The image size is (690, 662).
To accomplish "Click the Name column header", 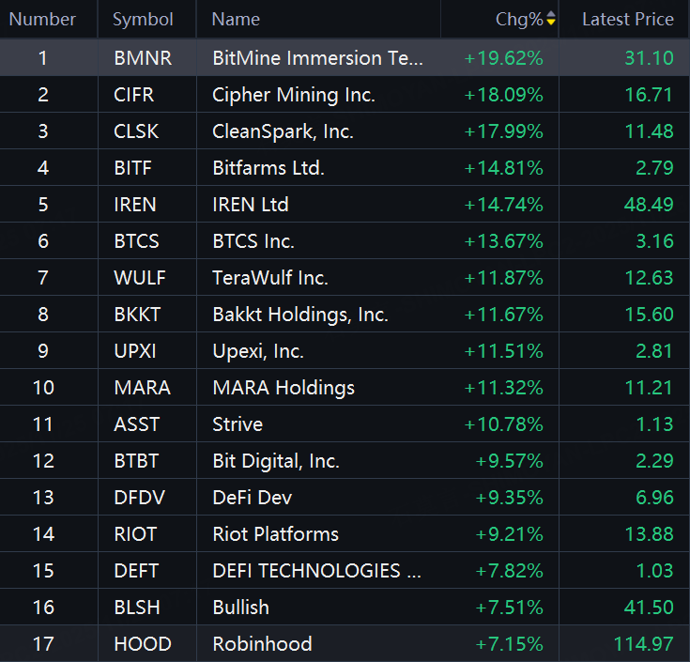I will point(236,19).
